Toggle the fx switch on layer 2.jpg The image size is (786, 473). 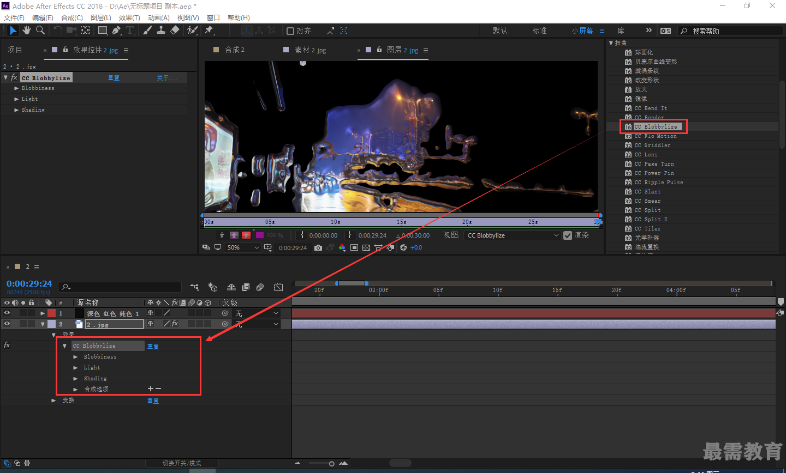[x=175, y=324]
